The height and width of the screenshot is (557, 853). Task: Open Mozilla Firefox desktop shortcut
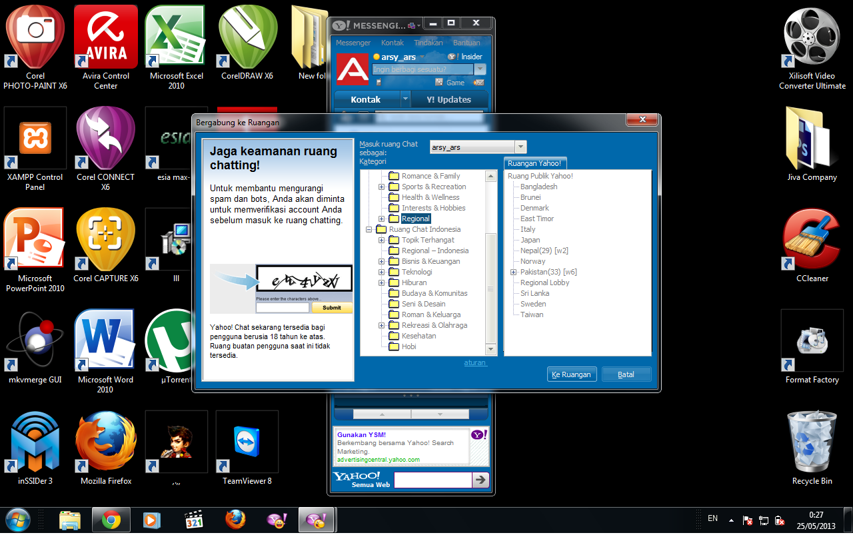(105, 448)
